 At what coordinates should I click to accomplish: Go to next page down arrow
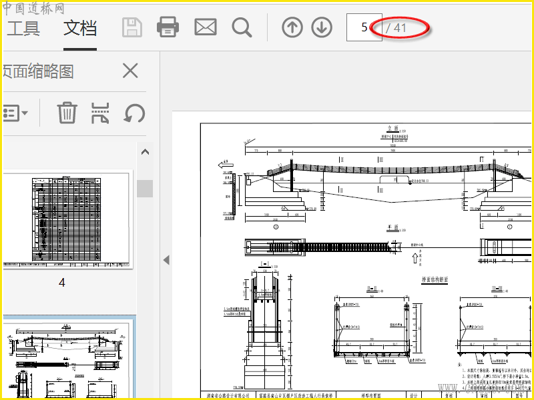point(322,27)
